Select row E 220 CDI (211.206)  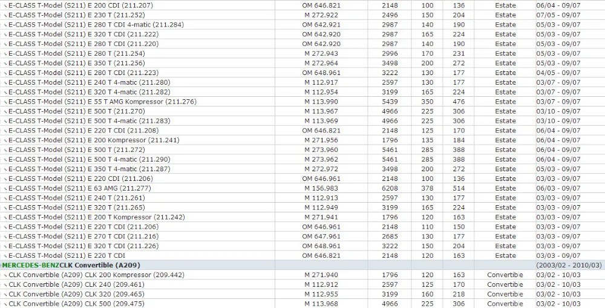pos(302,179)
